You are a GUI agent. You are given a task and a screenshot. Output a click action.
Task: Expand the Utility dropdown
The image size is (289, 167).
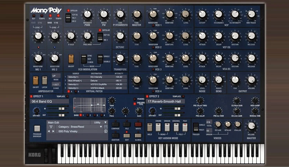(x=99, y=122)
